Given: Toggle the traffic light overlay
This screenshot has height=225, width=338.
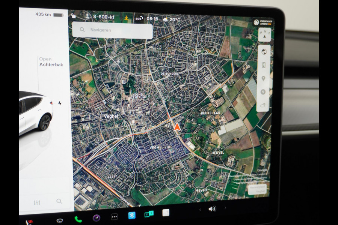Looking at the screenshot, I should tap(263, 65).
